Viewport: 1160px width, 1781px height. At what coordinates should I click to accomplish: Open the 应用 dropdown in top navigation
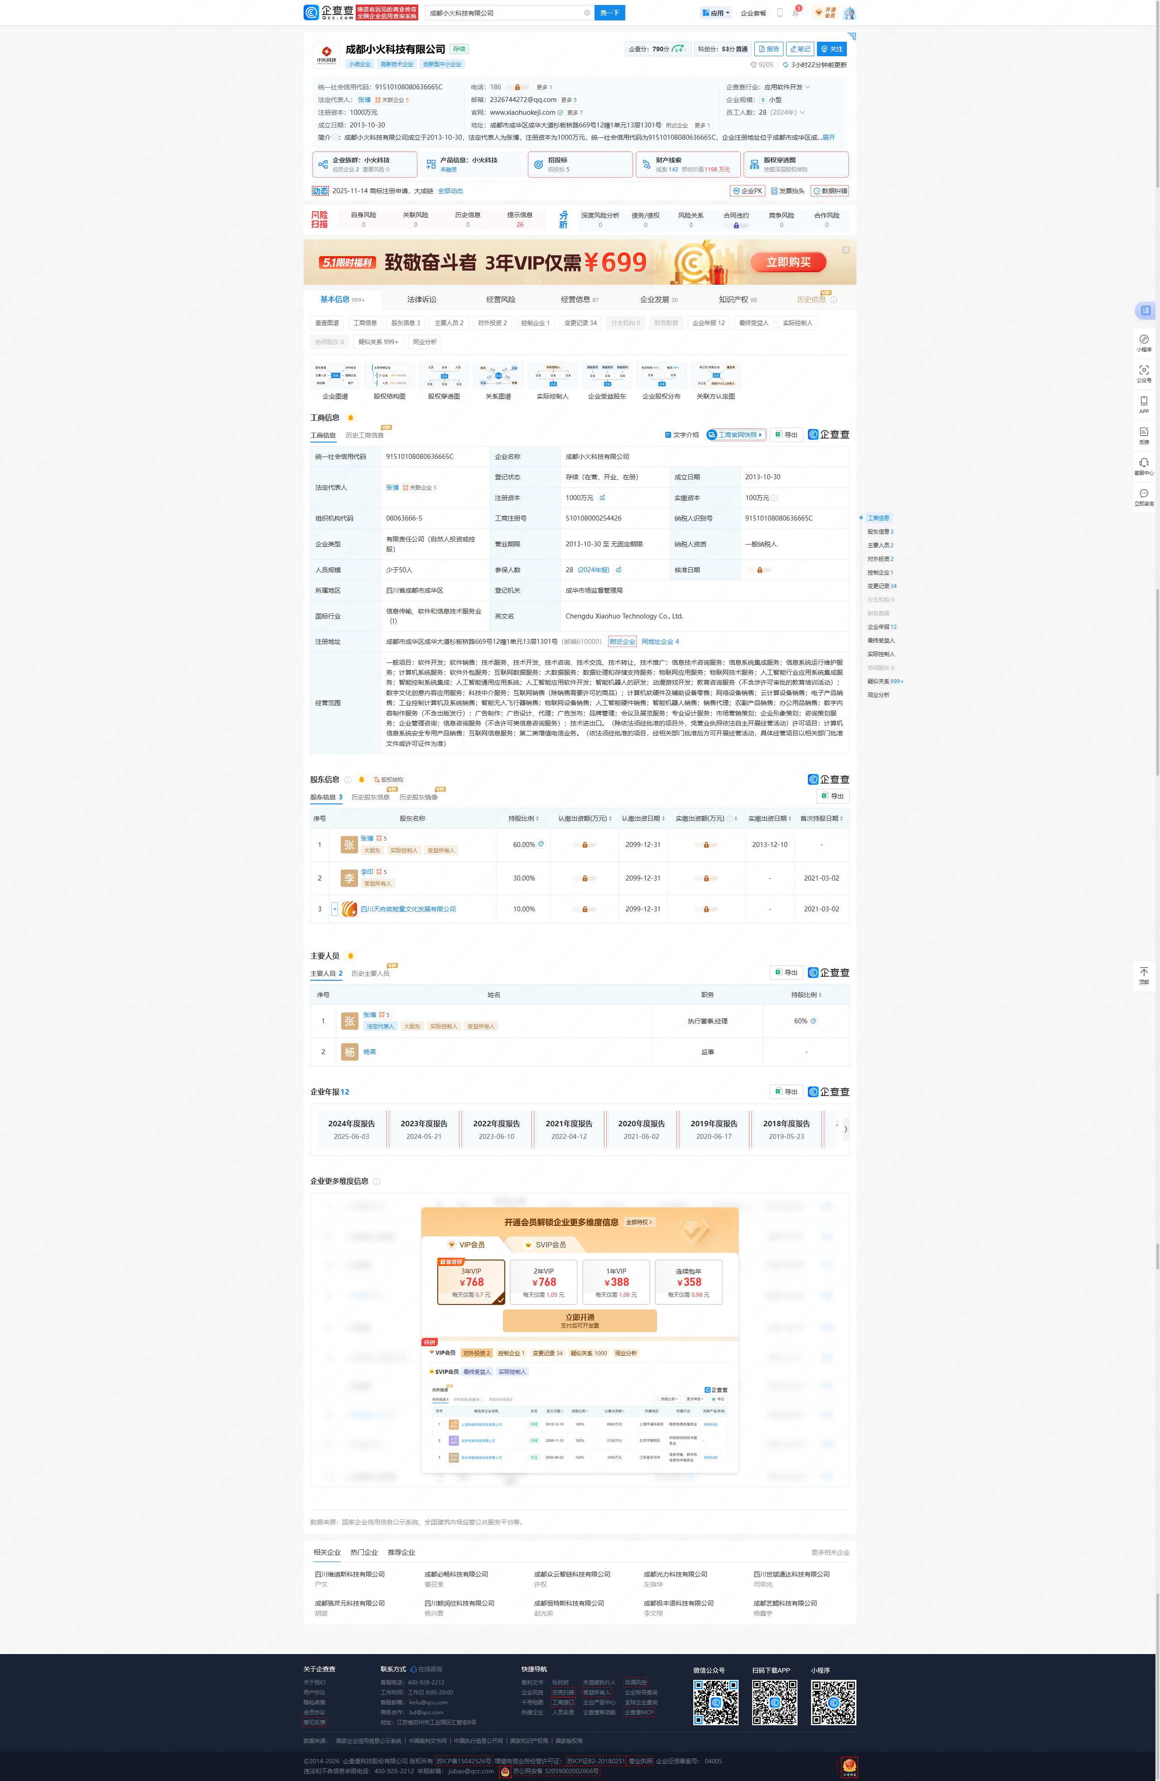click(x=716, y=13)
